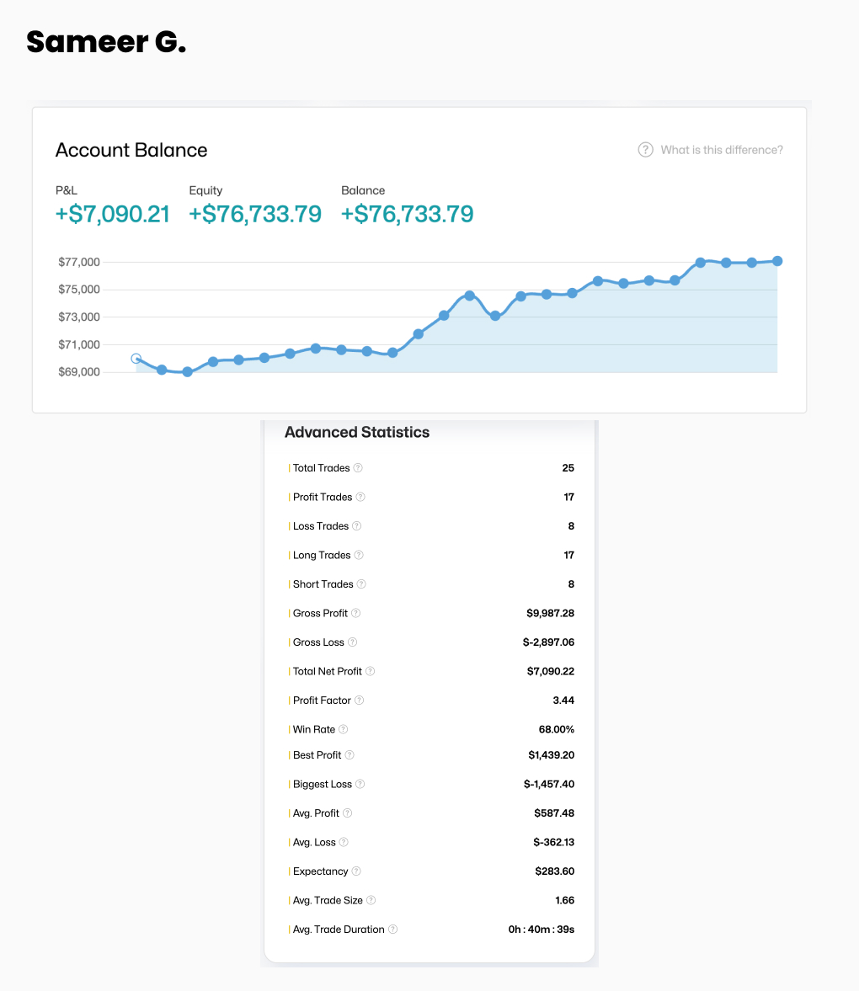Click the Expectancy question mark icon
The image size is (859, 991).
coord(356,871)
